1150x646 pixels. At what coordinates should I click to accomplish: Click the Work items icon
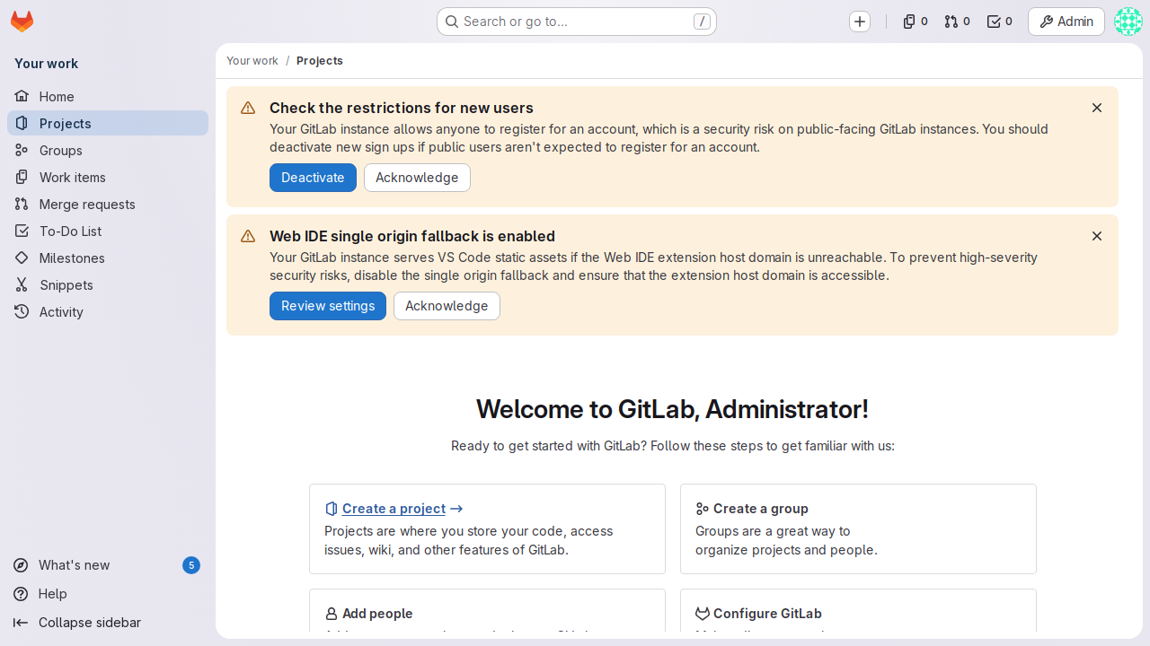click(x=22, y=177)
